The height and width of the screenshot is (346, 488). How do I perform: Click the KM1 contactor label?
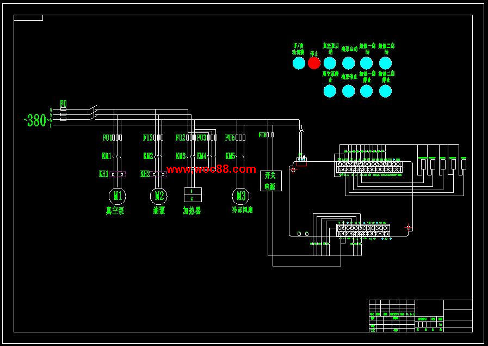[x=107, y=156]
